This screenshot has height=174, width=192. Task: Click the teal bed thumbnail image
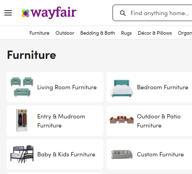point(122,88)
